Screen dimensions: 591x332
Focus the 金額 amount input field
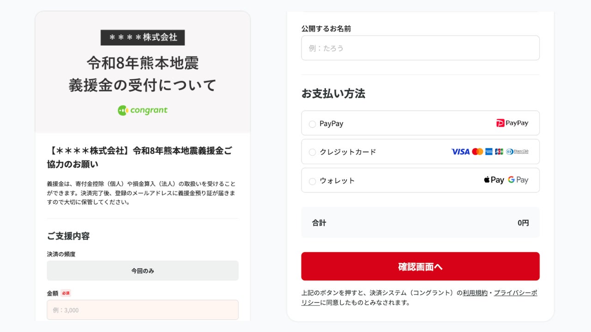[x=143, y=310]
